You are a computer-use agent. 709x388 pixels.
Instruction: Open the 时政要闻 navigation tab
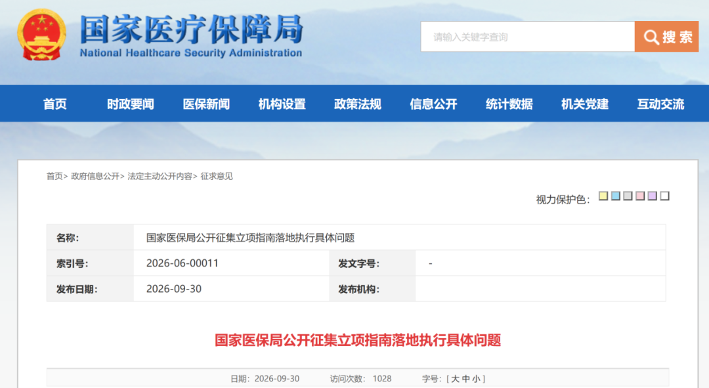(130, 104)
